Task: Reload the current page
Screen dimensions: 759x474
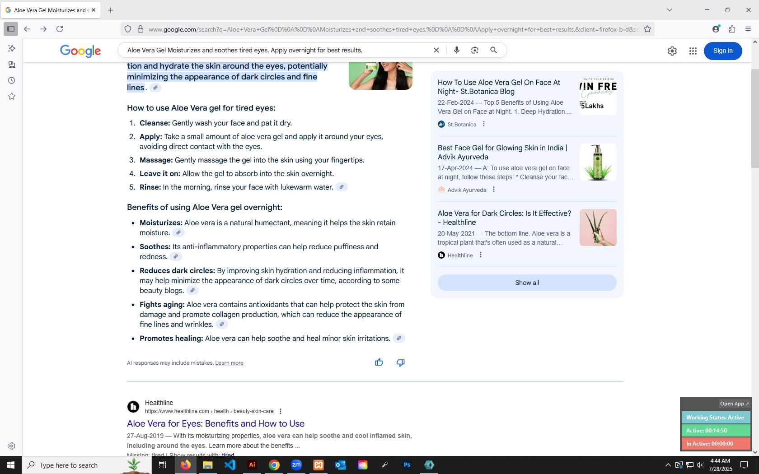Action: [60, 29]
